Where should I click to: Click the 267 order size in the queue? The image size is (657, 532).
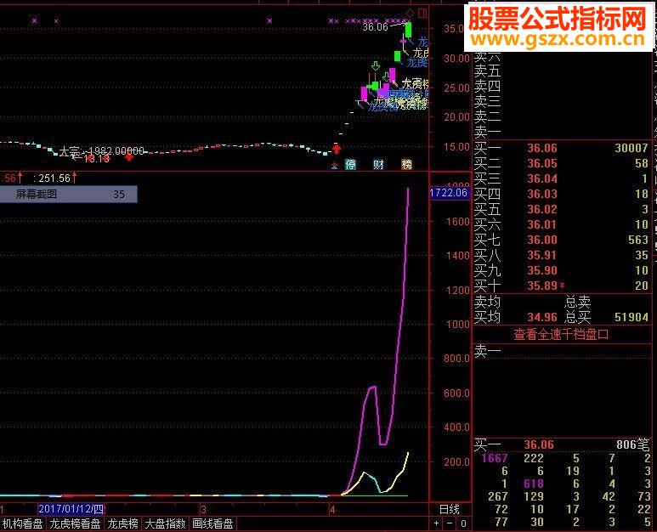498,496
